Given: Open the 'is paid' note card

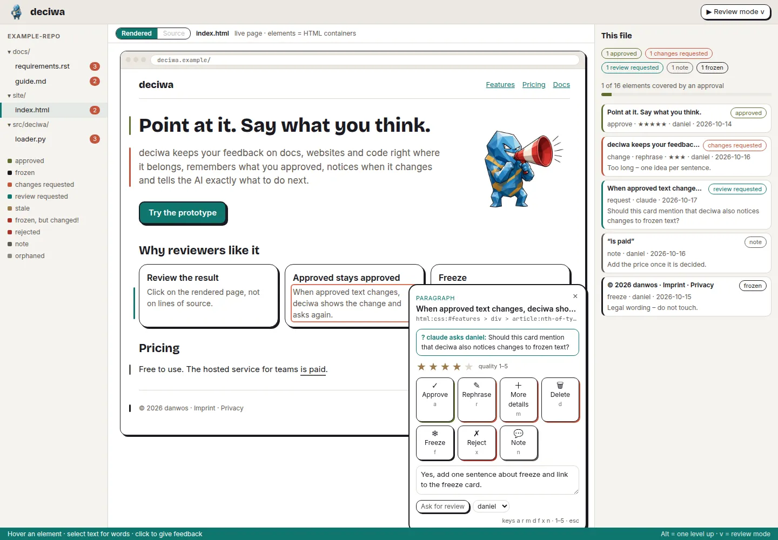Looking at the screenshot, I should tap(686, 253).
